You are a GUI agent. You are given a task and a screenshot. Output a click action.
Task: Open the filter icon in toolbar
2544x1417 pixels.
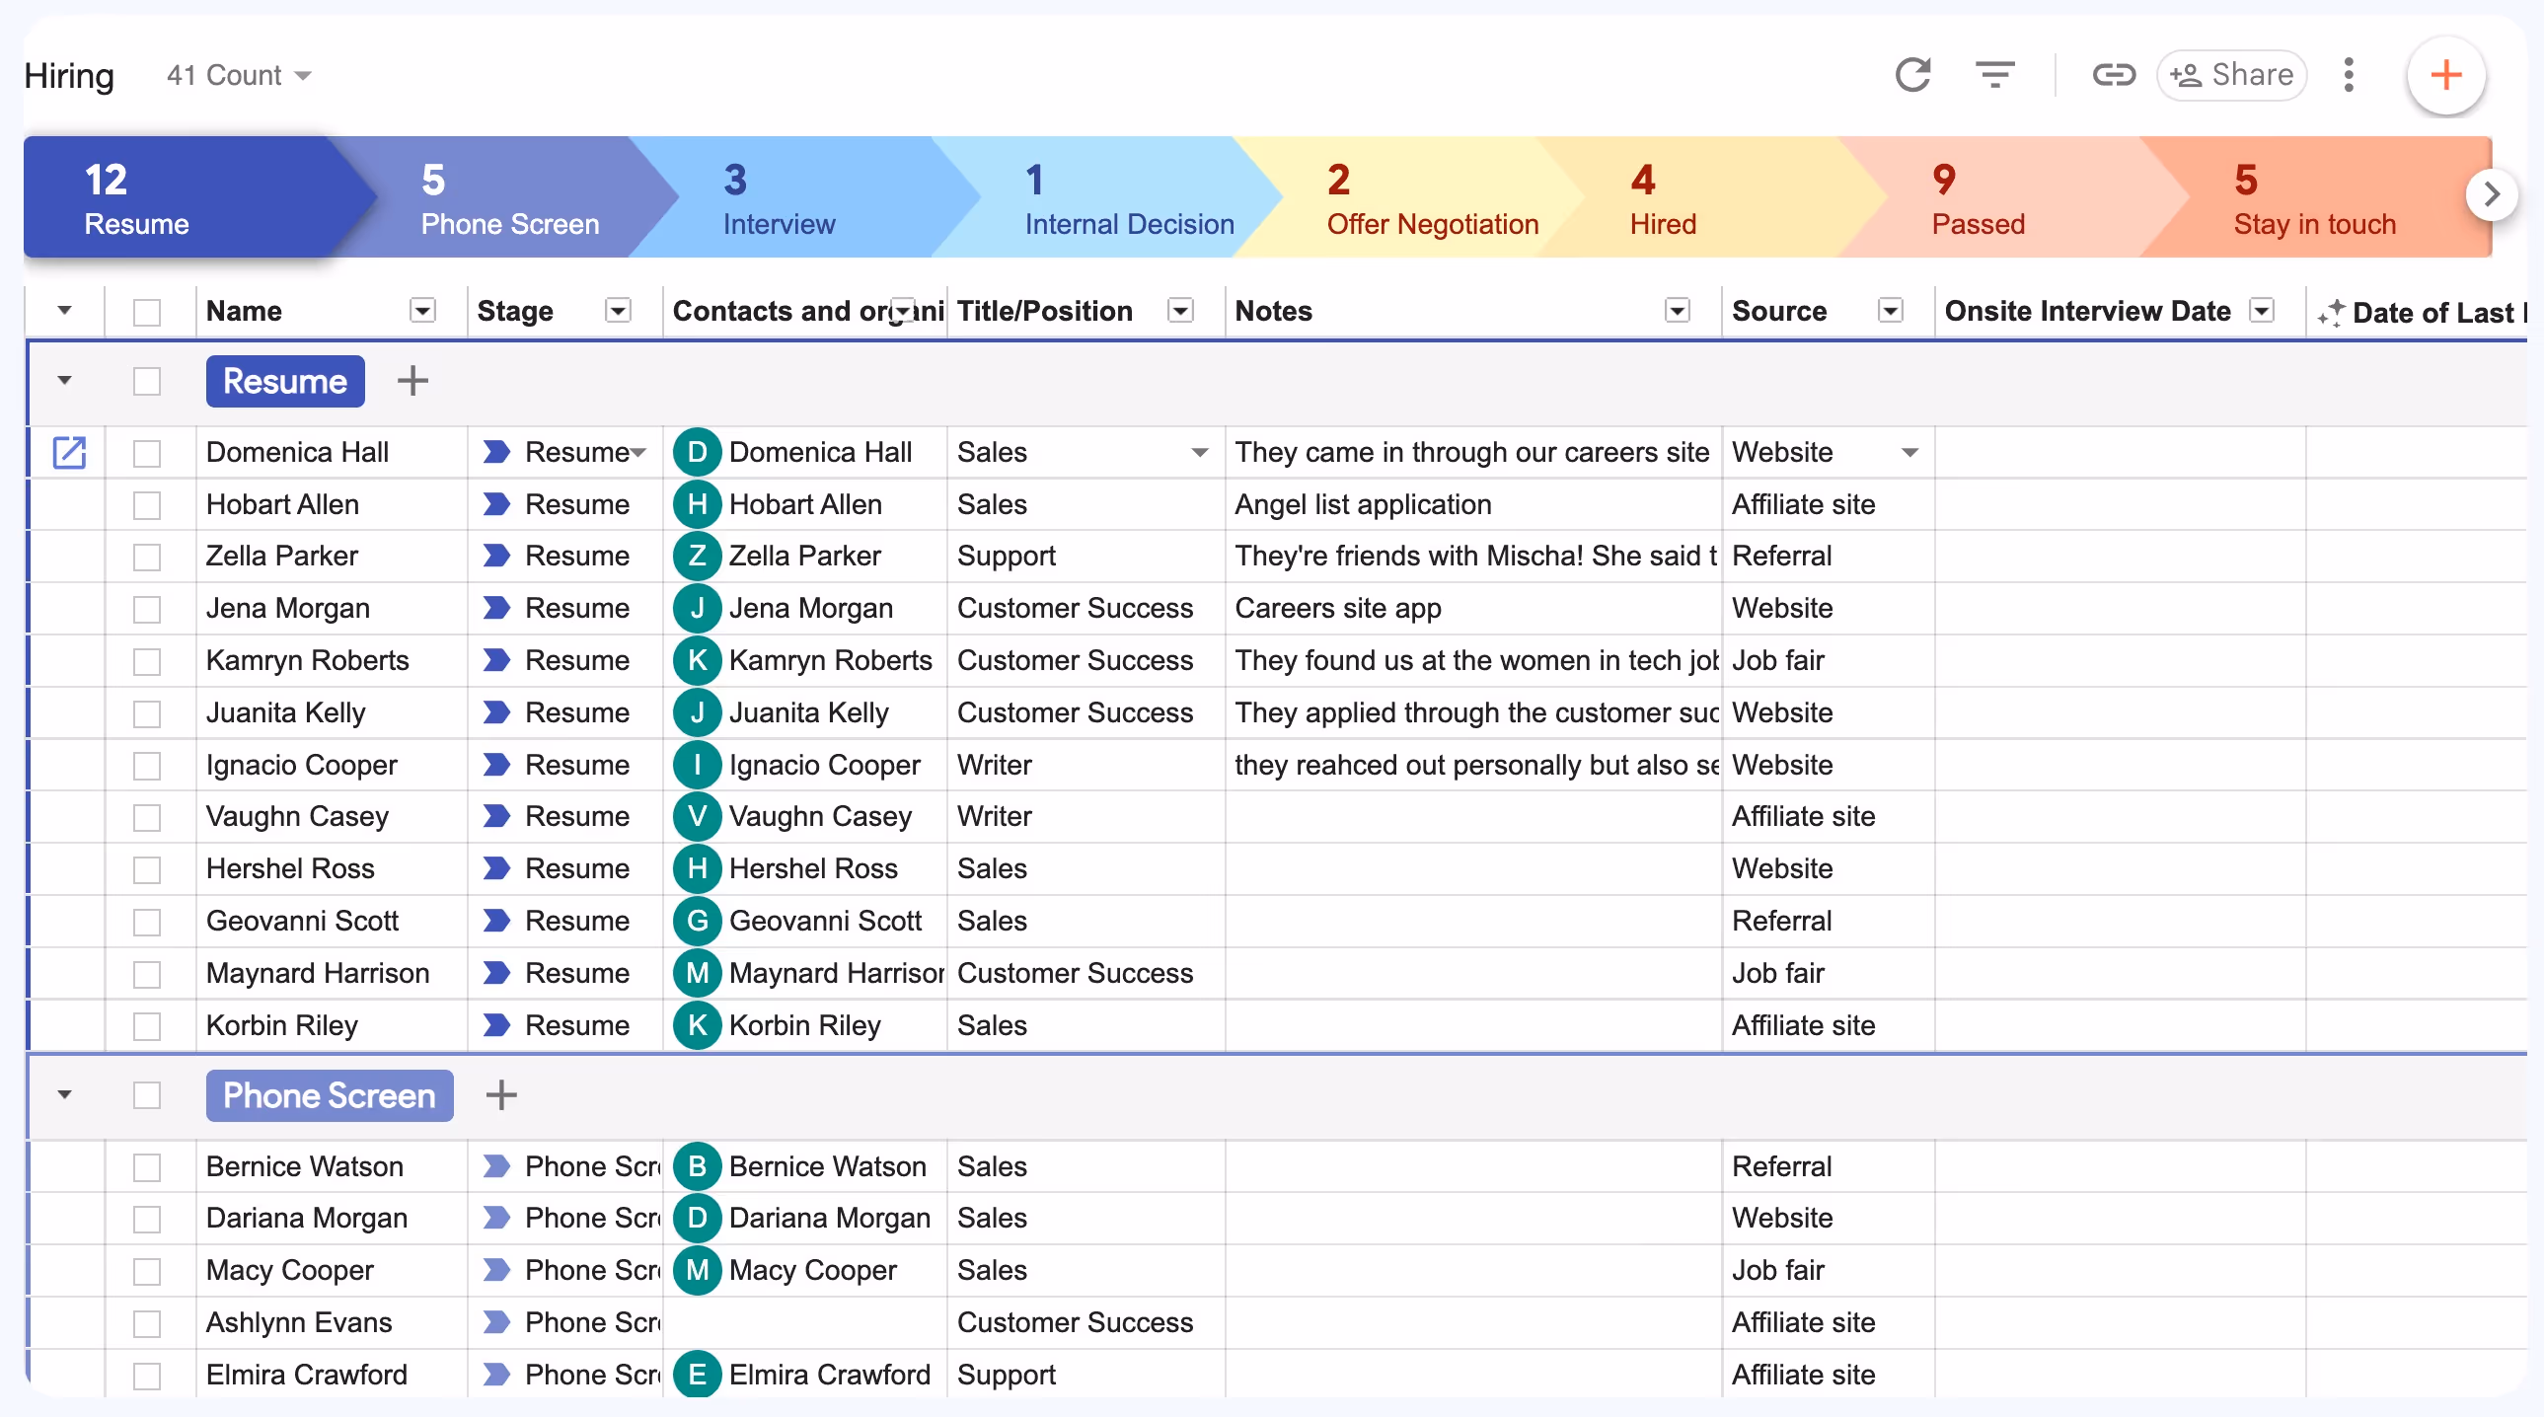[1994, 75]
